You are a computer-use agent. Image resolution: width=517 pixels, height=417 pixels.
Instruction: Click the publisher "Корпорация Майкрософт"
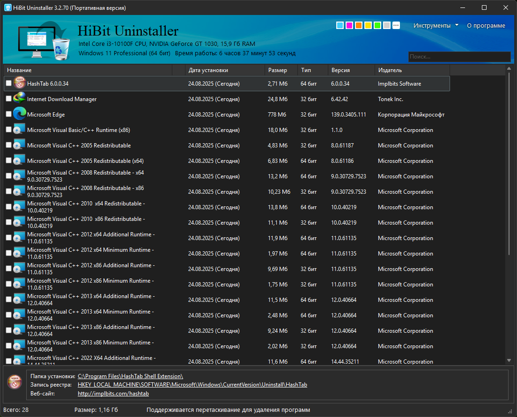tap(411, 115)
